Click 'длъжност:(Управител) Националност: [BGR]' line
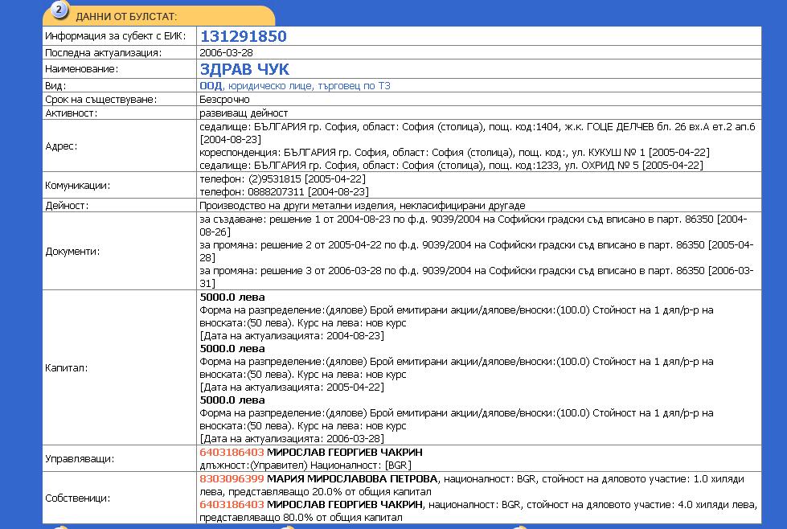 pyautogui.click(x=305, y=465)
